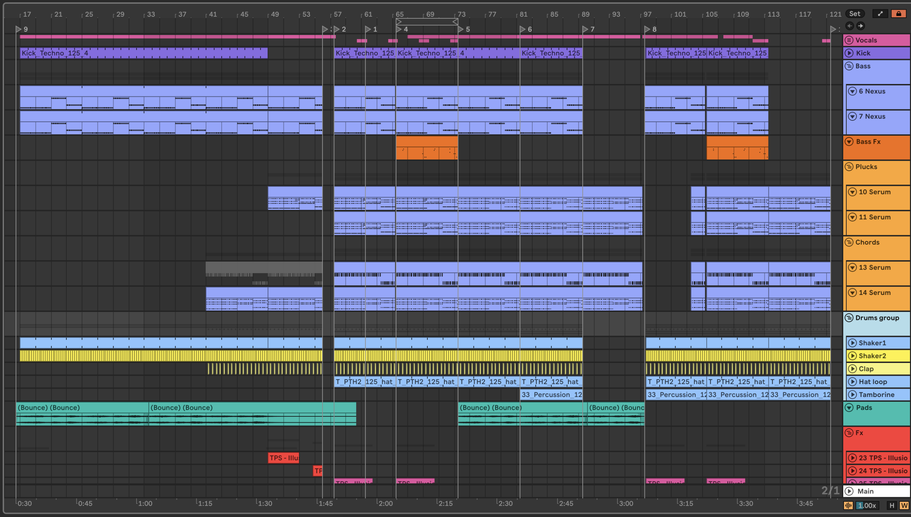Image resolution: width=911 pixels, height=517 pixels.
Task: Toggle the H optimize height button
Action: pyautogui.click(x=892, y=505)
